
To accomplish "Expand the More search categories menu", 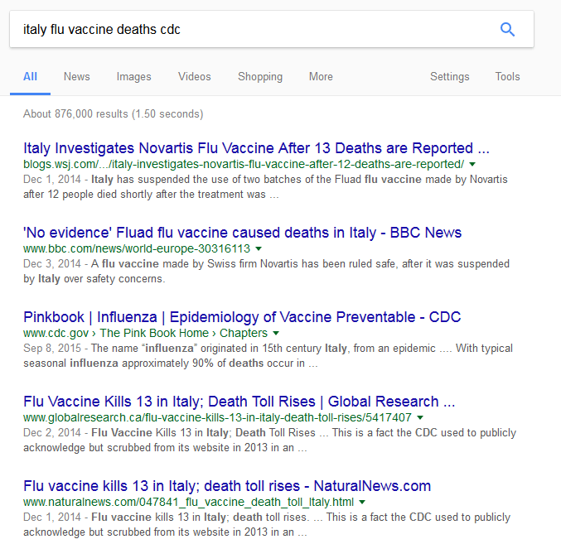I will (321, 77).
